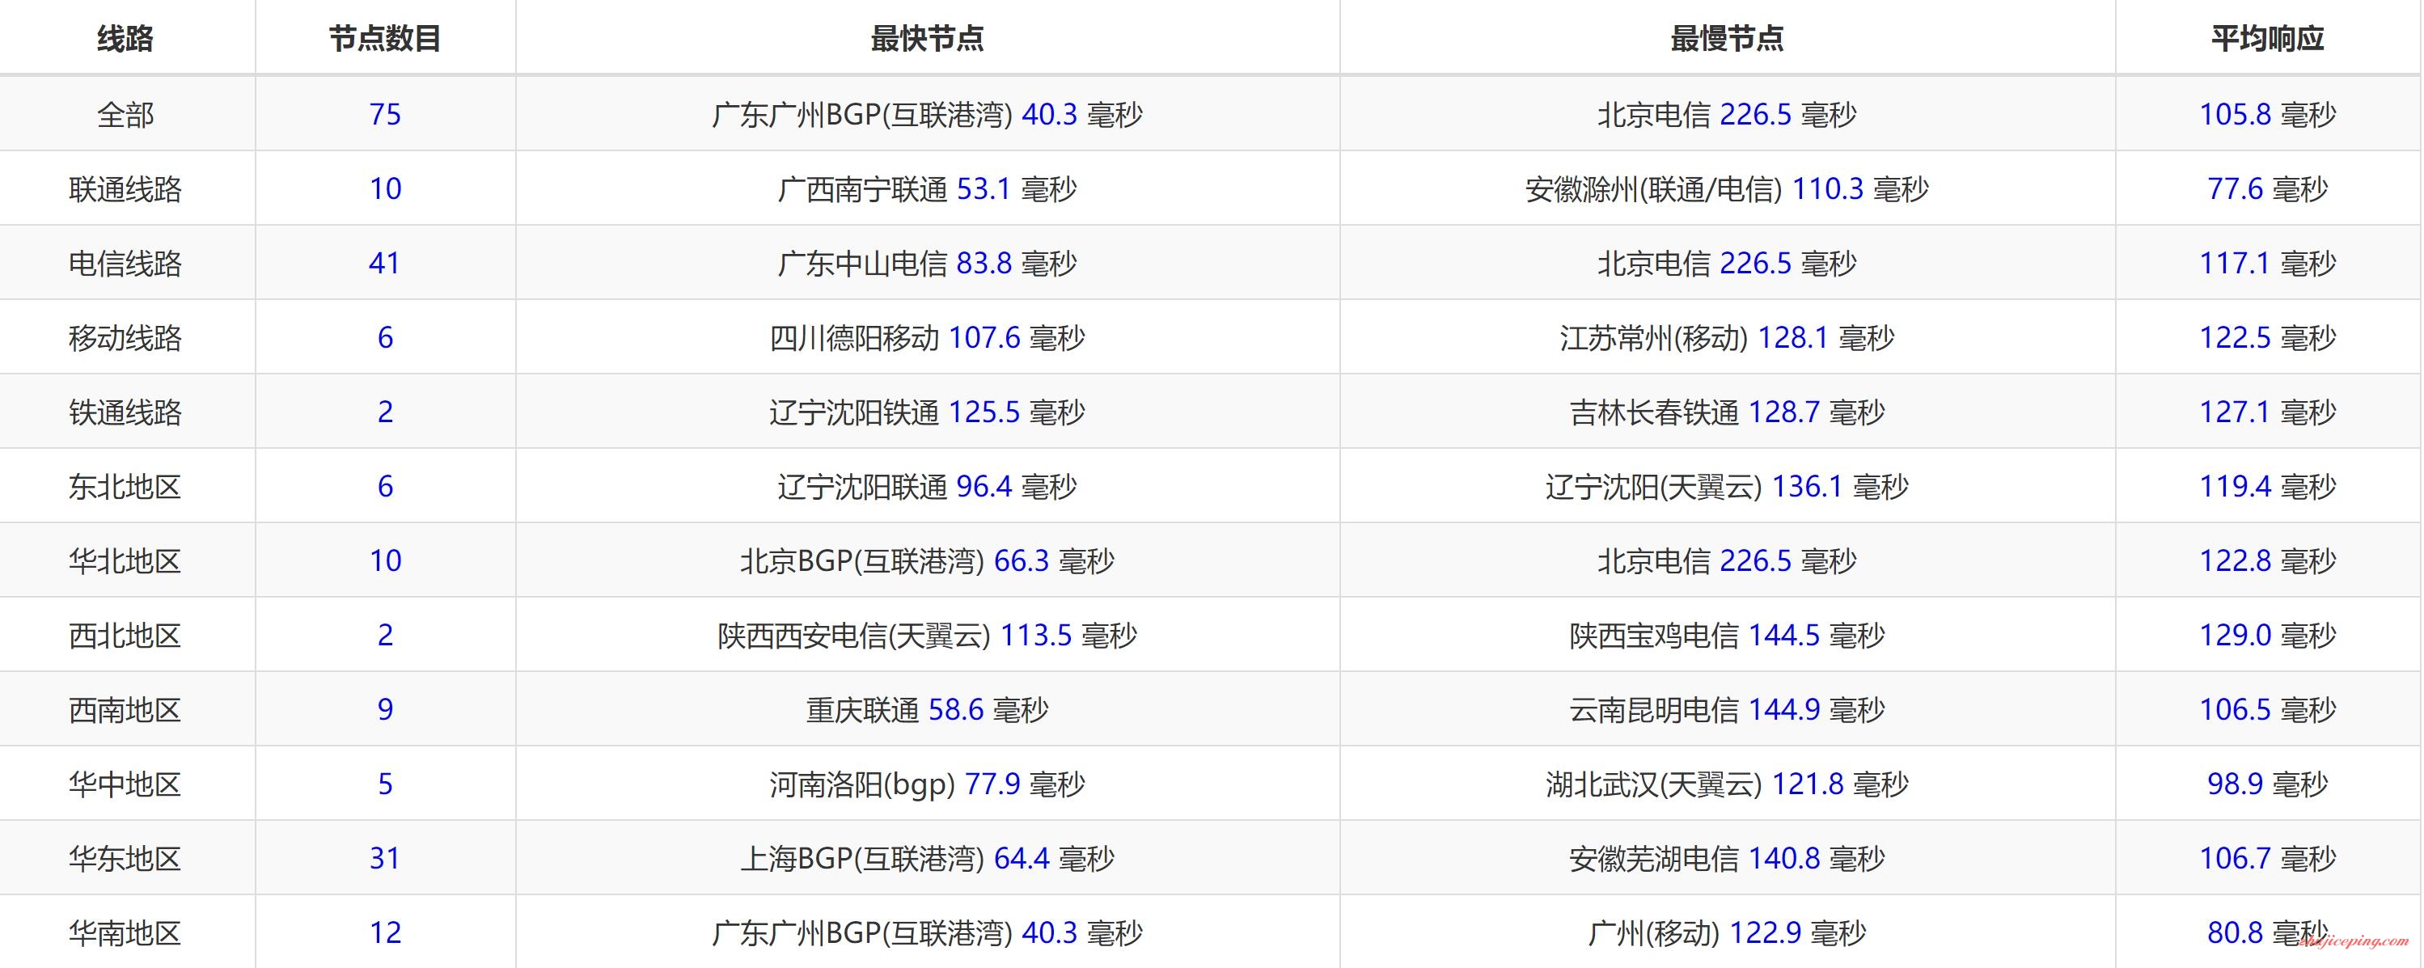Click 安徽芜湖电信 140.8 毫秒 cell
Image resolution: width=2424 pixels, height=968 pixels.
1727,858
